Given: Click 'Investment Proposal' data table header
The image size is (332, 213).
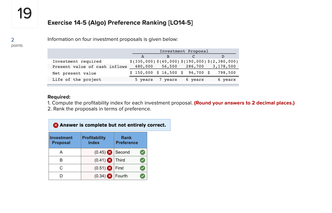Looking at the screenshot, I should pyautogui.click(x=184, y=51).
